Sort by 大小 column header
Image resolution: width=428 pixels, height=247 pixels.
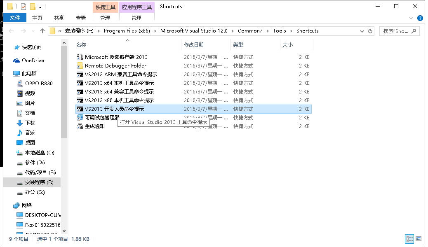click(x=288, y=45)
